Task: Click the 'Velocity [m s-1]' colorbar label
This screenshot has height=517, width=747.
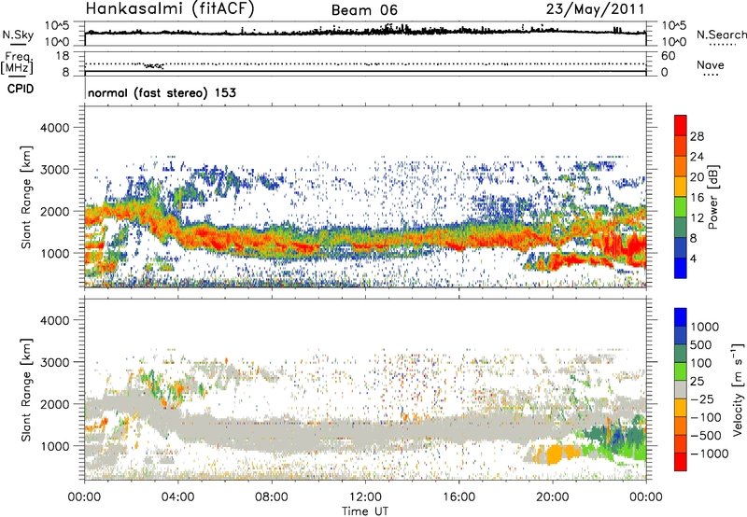Action: (738, 389)
